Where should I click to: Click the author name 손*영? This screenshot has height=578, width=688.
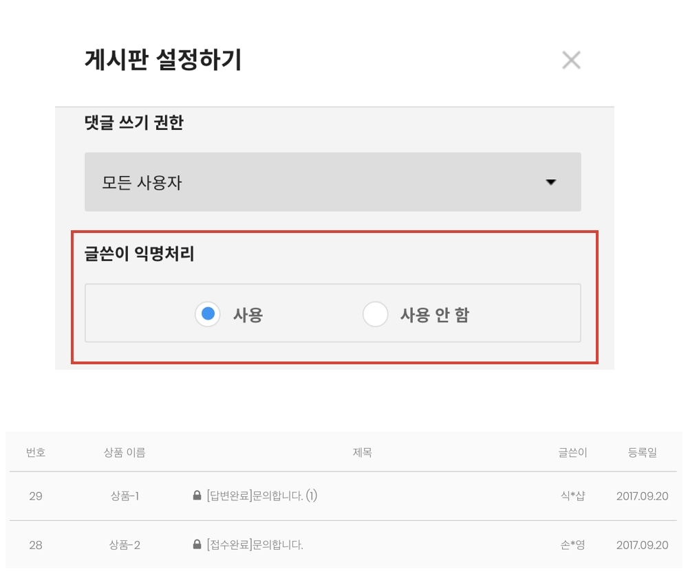click(x=572, y=545)
